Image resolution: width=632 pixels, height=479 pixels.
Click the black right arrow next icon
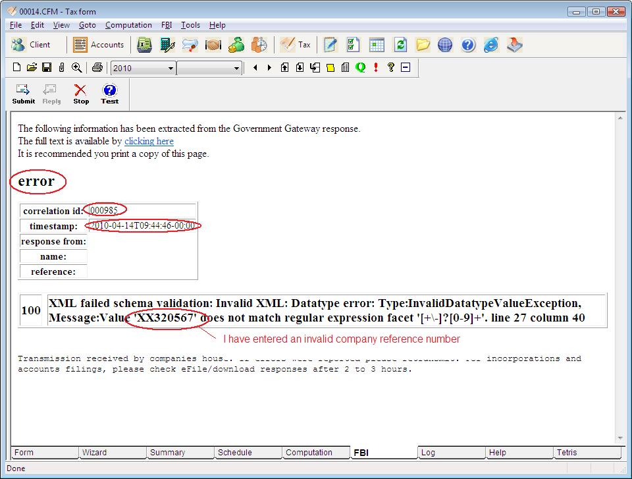pyautogui.click(x=270, y=67)
